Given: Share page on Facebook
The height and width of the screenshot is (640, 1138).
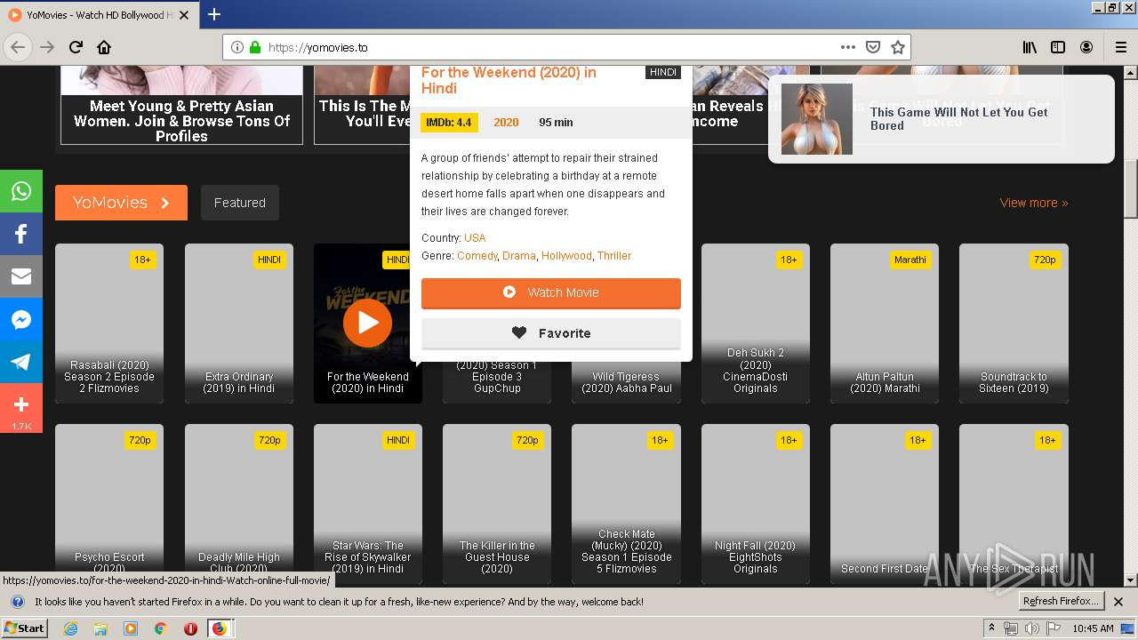Looking at the screenshot, I should pyautogui.click(x=21, y=234).
